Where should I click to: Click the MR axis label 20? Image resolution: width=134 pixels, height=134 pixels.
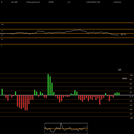[131, 92]
